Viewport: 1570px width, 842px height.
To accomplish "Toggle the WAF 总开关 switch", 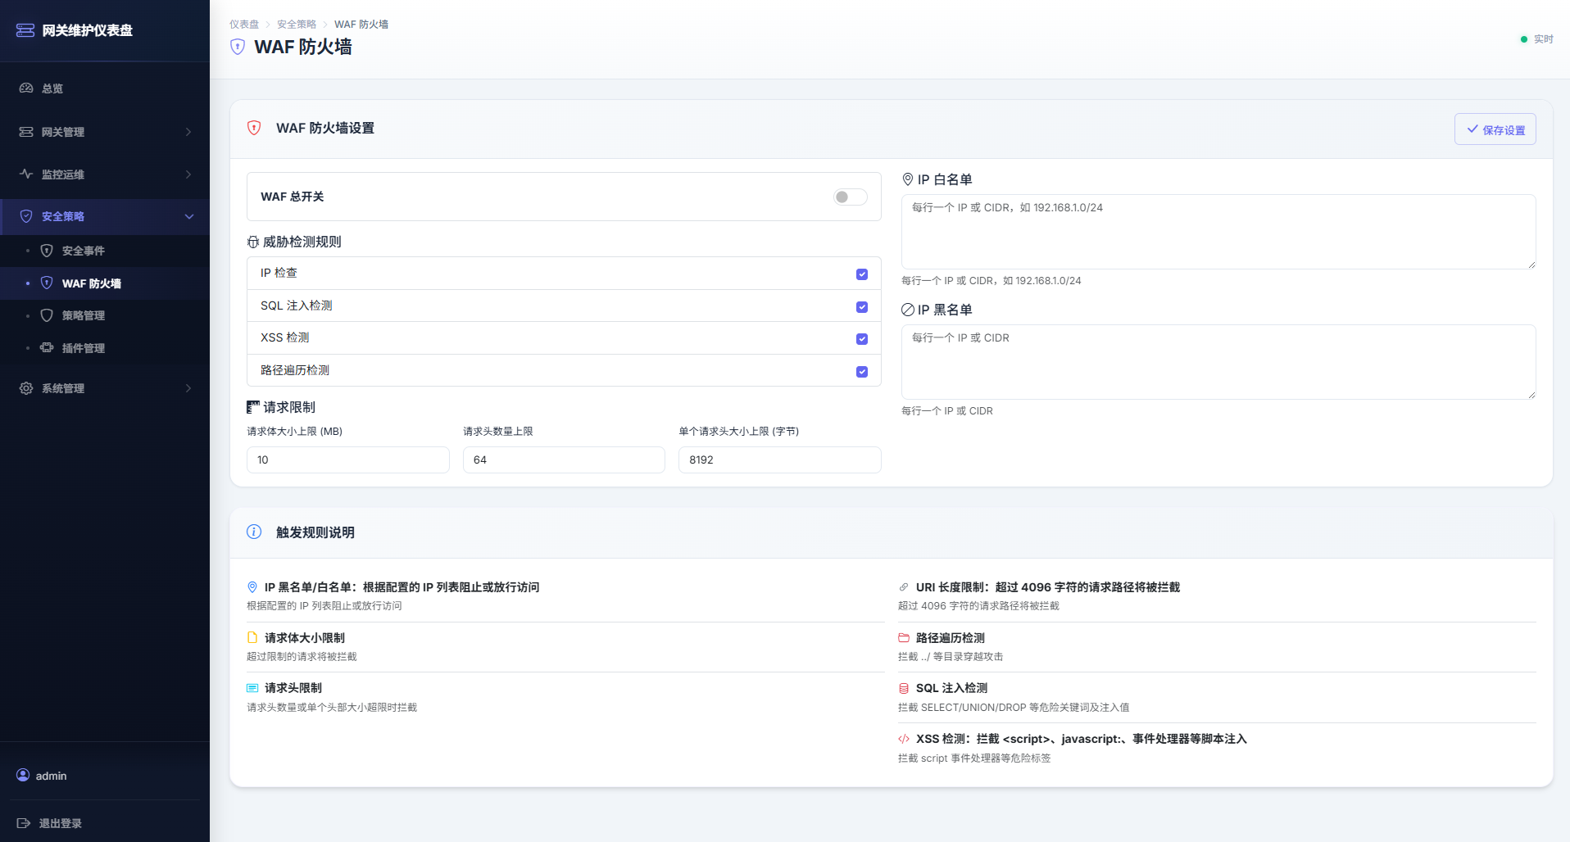I will point(851,197).
